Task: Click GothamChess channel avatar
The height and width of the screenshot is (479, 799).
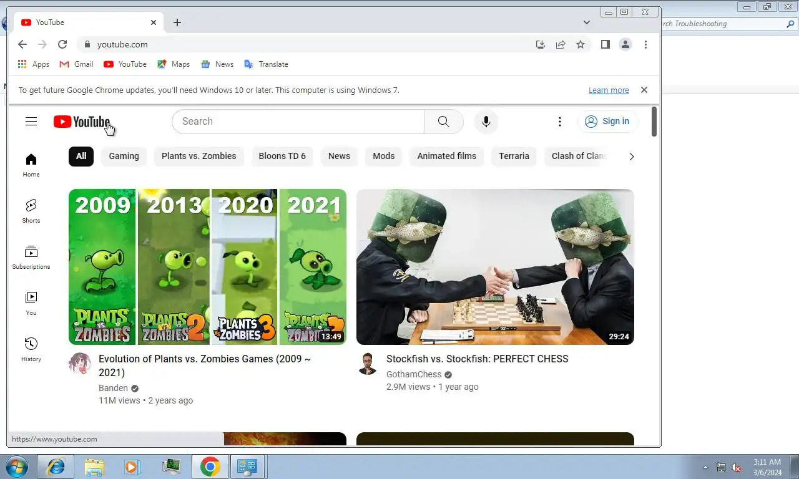Action: pos(368,364)
